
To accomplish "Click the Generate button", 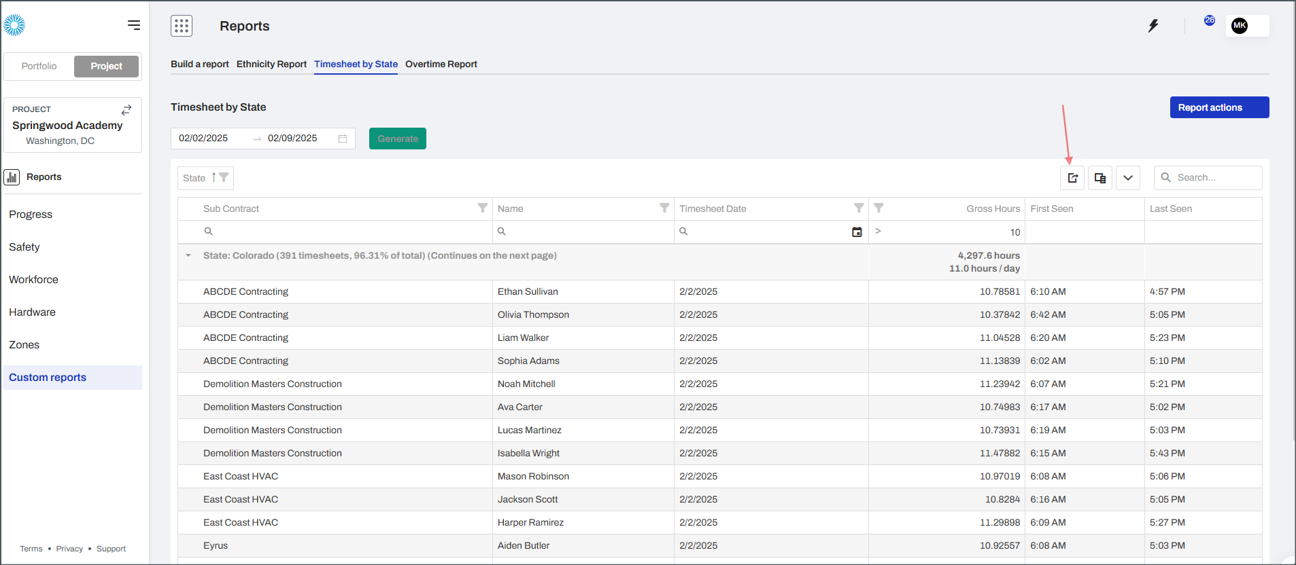I will (398, 139).
